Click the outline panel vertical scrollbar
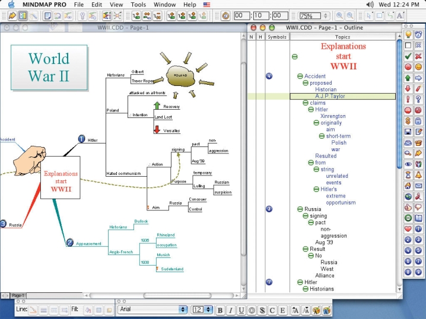This screenshot has height=319, width=426. [399, 148]
